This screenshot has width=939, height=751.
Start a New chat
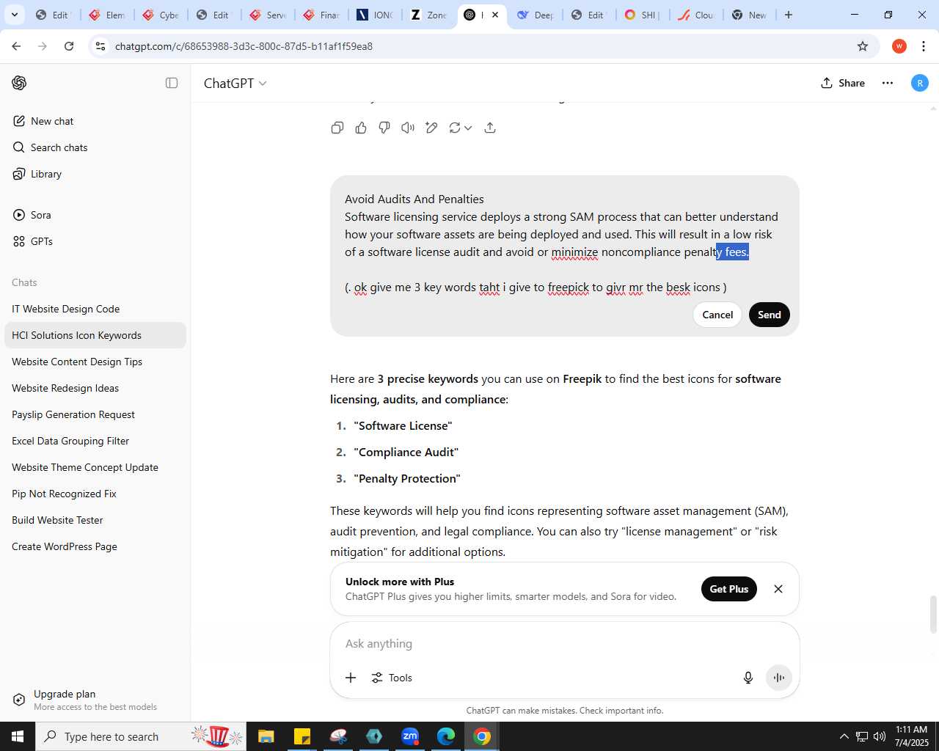(95, 121)
